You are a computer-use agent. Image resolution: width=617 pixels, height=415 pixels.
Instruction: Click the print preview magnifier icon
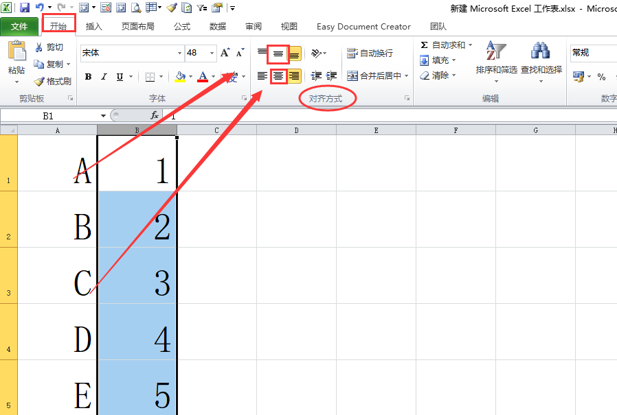(x=136, y=7)
